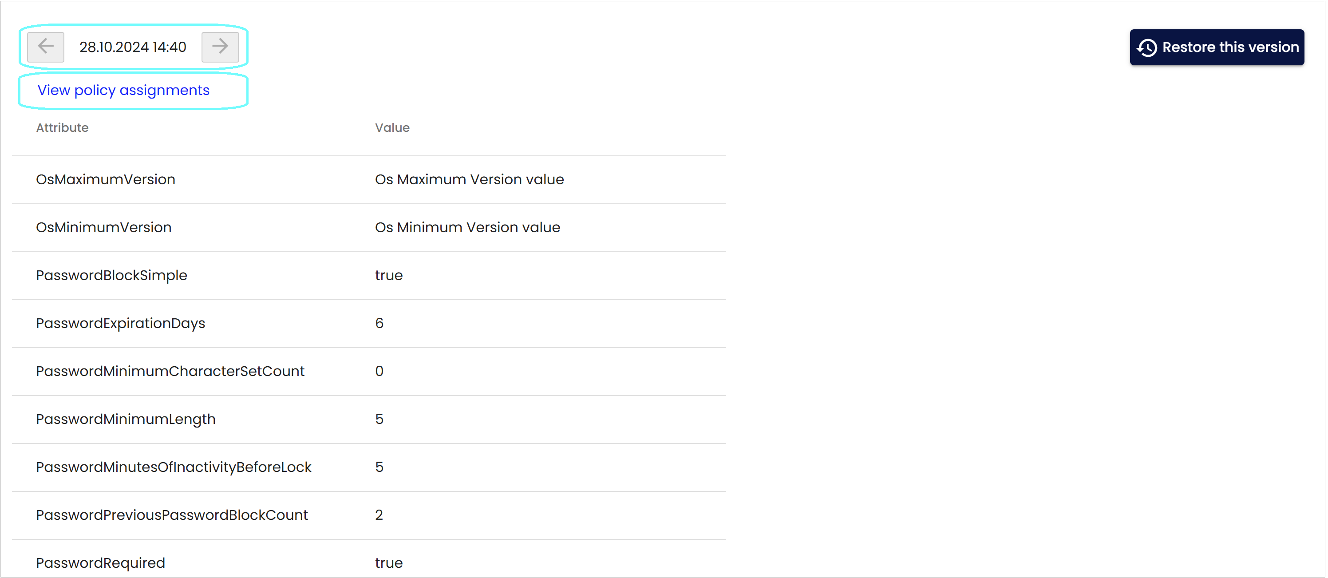This screenshot has width=1328, height=578.
Task: Click the Os Maximum Version value text
Action: 469,179
